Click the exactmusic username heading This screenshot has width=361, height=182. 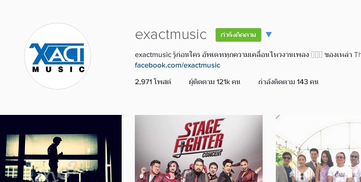click(170, 35)
